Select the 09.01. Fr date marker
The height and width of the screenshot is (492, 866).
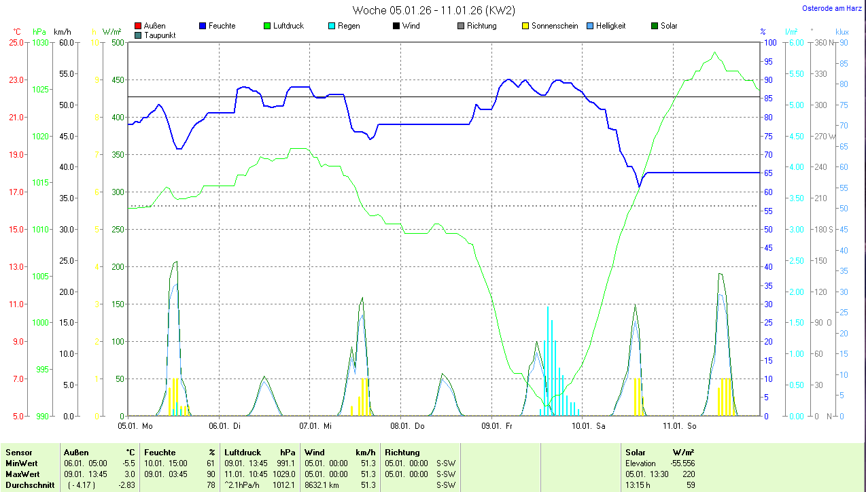[496, 426]
